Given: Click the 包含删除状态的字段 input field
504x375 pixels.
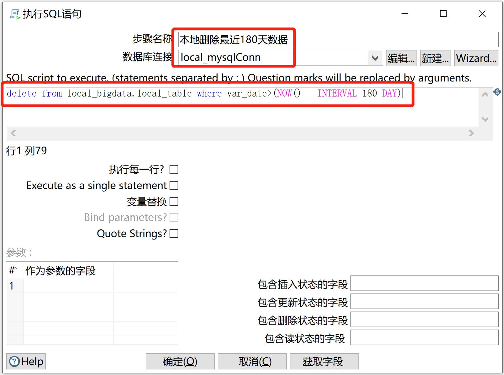Looking at the screenshot, I should [425, 320].
